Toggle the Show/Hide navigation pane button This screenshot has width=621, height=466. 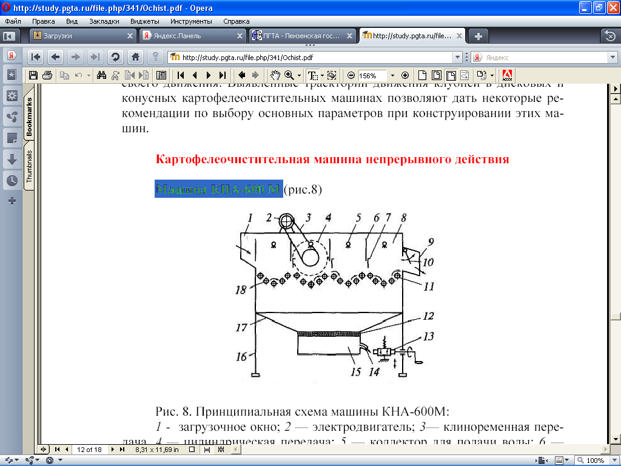coord(161,75)
